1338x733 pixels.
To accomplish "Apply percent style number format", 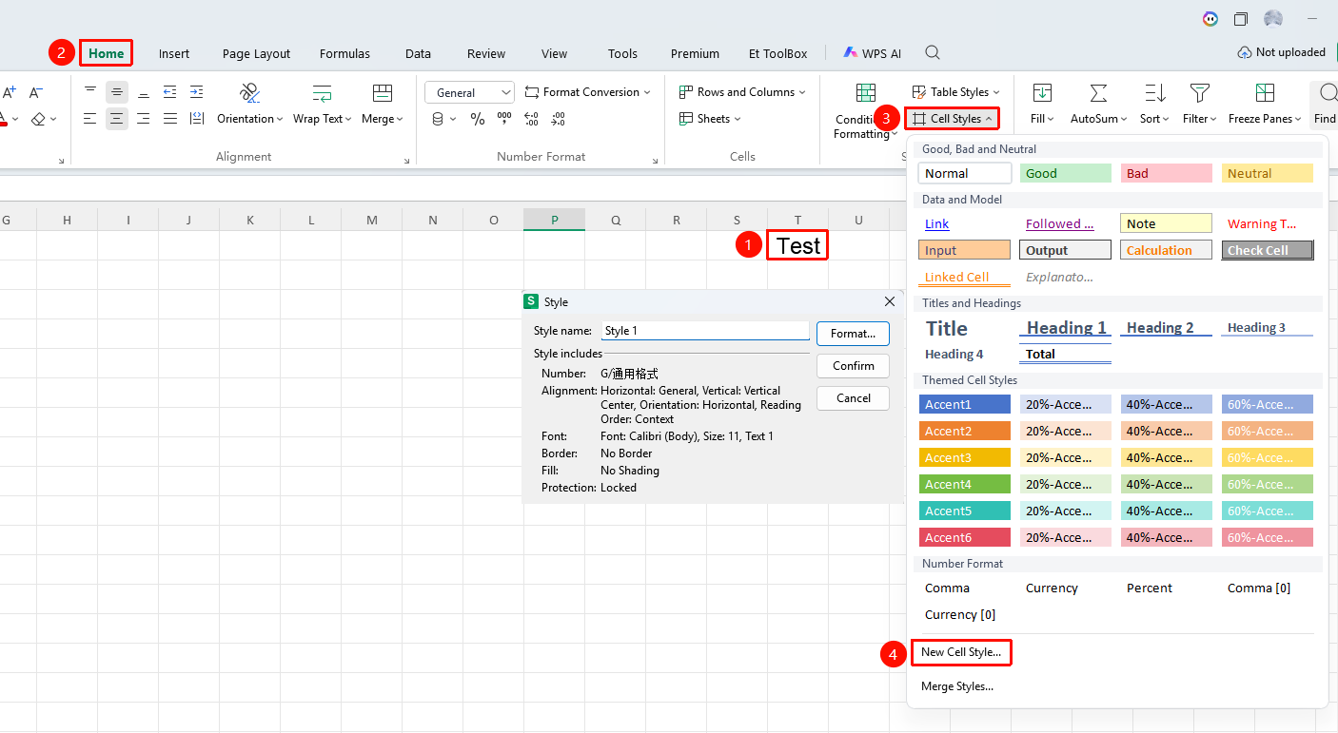I will [478, 119].
